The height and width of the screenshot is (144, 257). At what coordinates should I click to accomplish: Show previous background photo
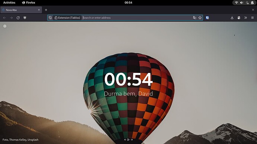coord(125,140)
